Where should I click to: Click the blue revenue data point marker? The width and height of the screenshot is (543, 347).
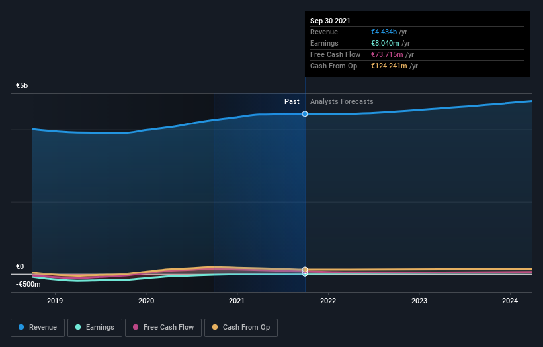[x=305, y=114]
